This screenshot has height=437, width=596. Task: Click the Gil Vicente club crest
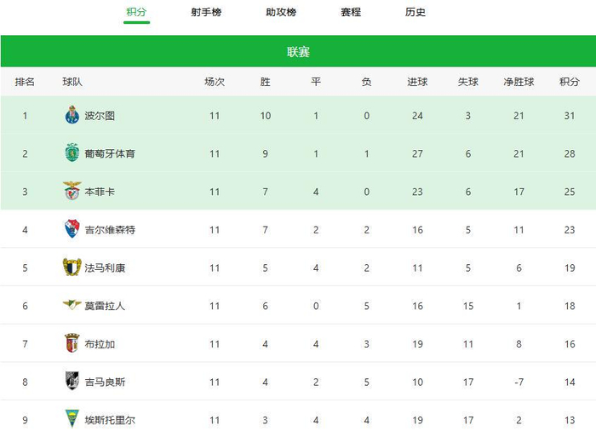72,229
